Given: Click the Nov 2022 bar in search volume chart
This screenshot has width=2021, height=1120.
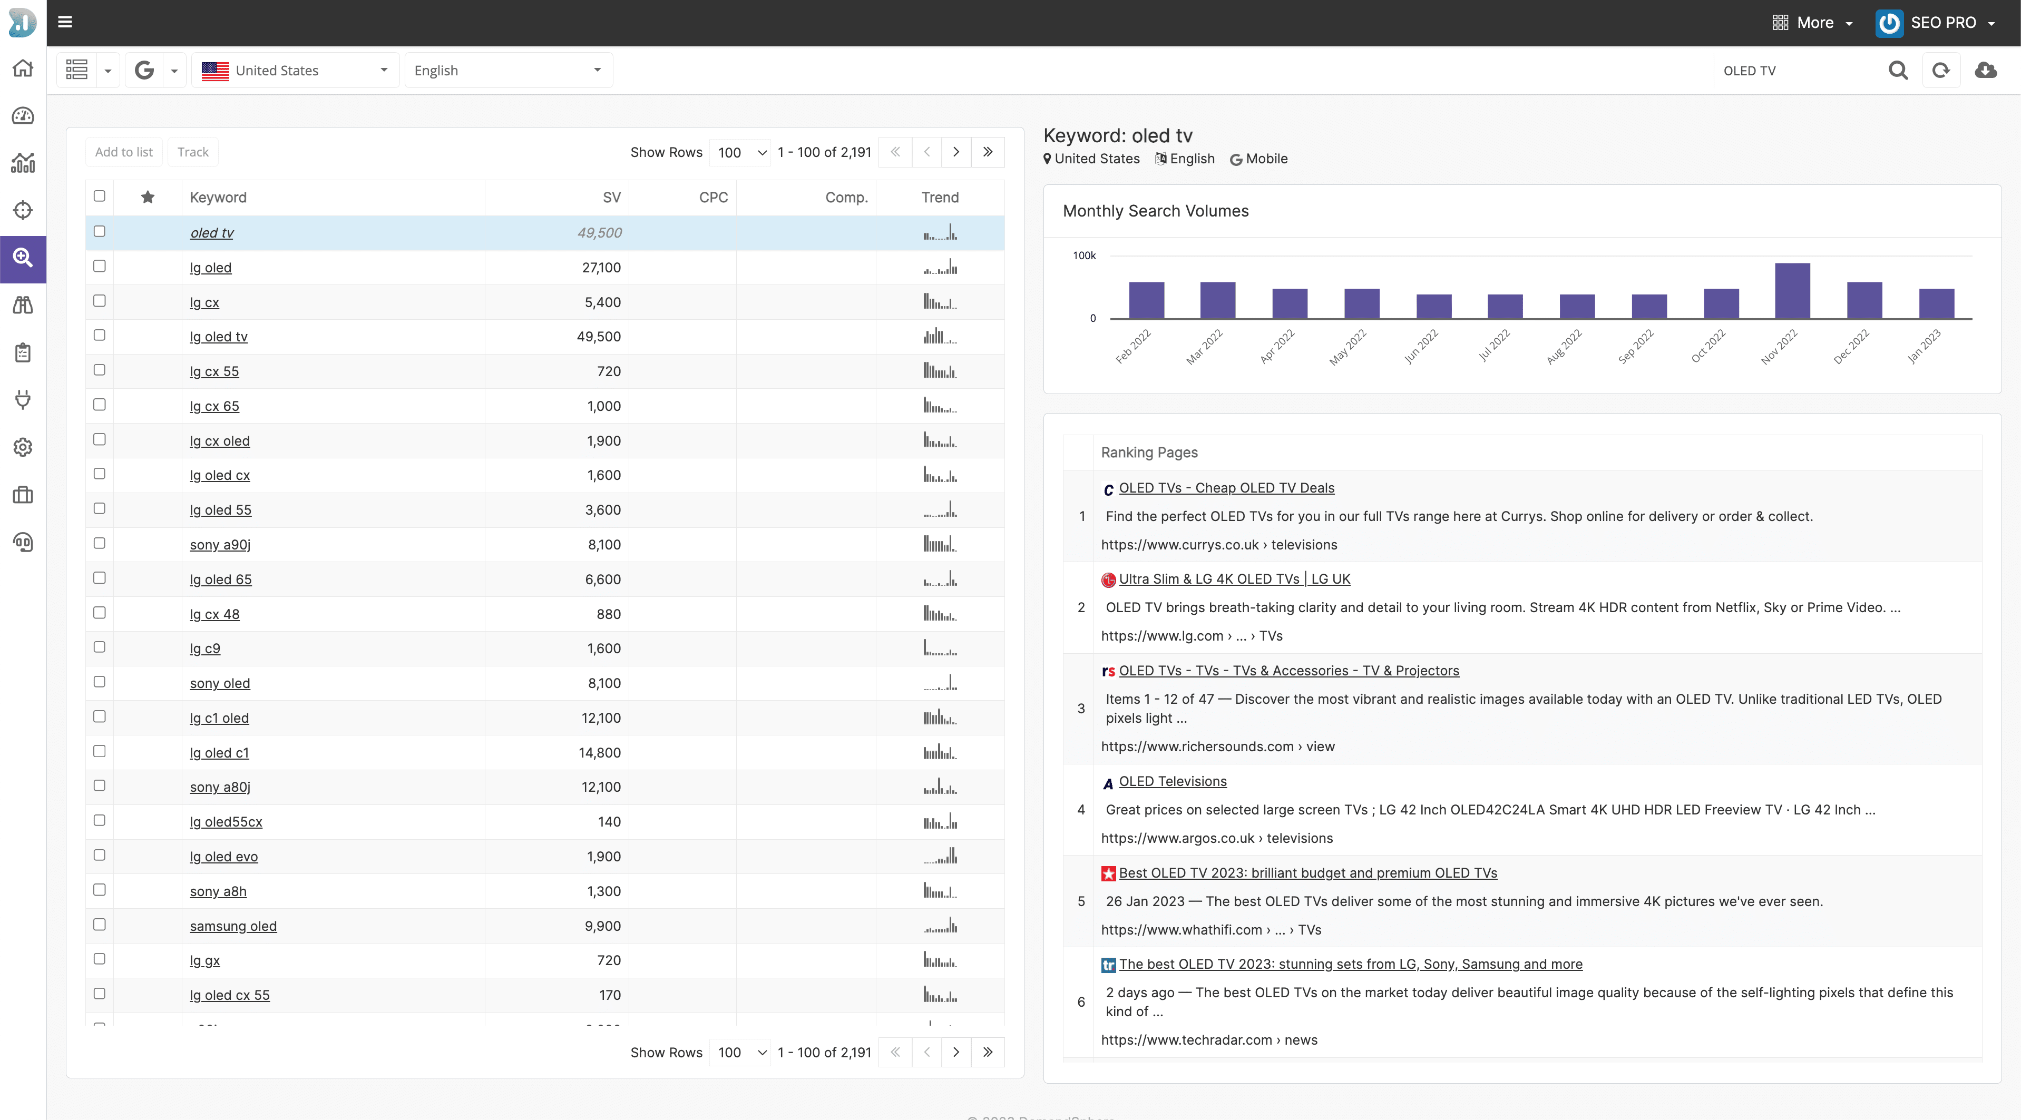Looking at the screenshot, I should [1792, 290].
